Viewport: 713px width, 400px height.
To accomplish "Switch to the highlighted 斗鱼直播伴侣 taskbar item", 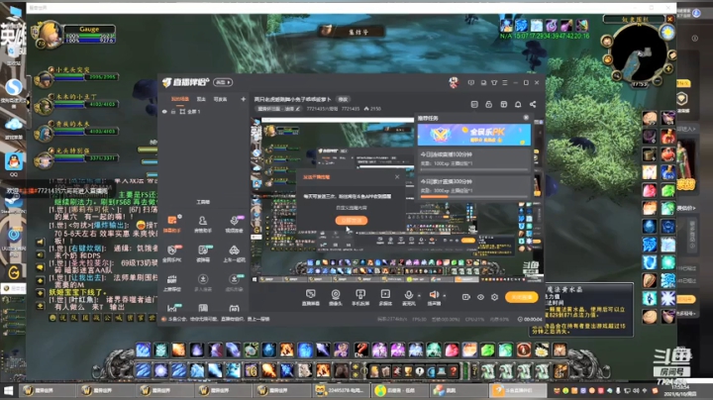I will (x=518, y=390).
